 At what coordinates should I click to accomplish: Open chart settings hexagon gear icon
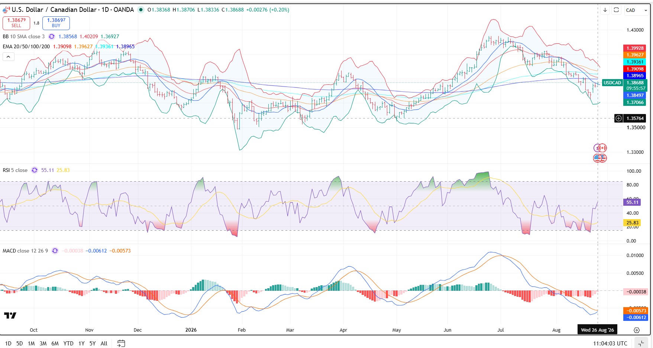point(637,330)
